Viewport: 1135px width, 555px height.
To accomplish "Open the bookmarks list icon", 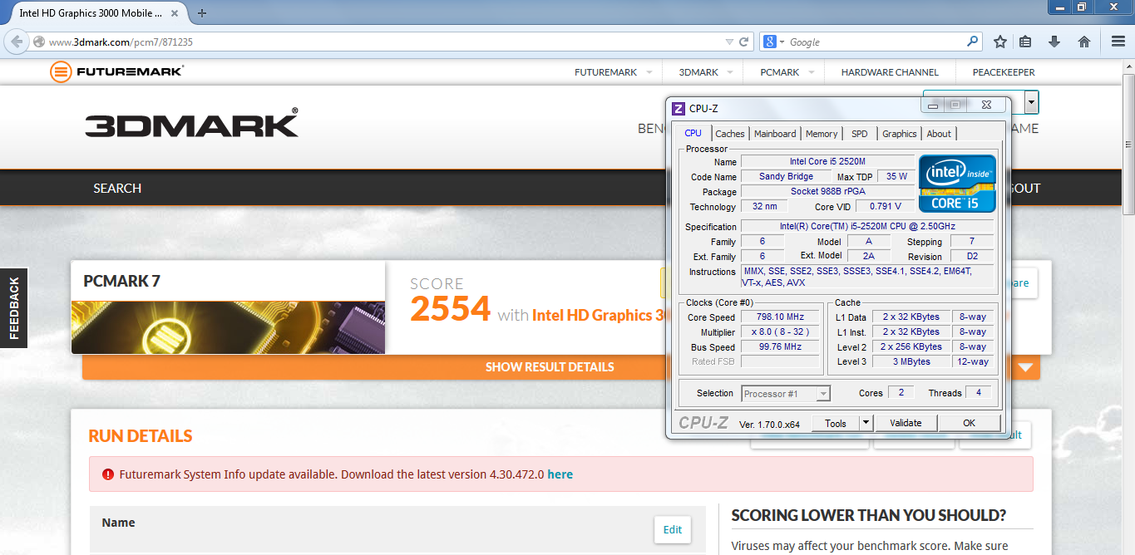I will coord(1025,42).
